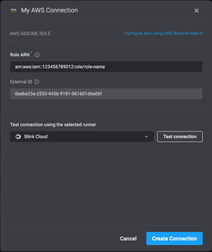Click the external link icon after Assume Role

click(x=201, y=34)
